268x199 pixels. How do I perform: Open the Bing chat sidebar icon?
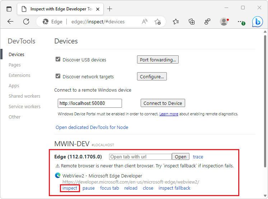(x=257, y=22)
